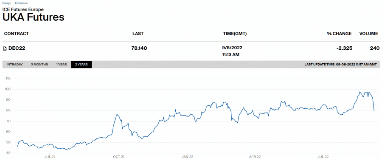Click the -2.325 percent change value
Image resolution: width=382 pixels, height=161 pixels.
tap(345, 48)
